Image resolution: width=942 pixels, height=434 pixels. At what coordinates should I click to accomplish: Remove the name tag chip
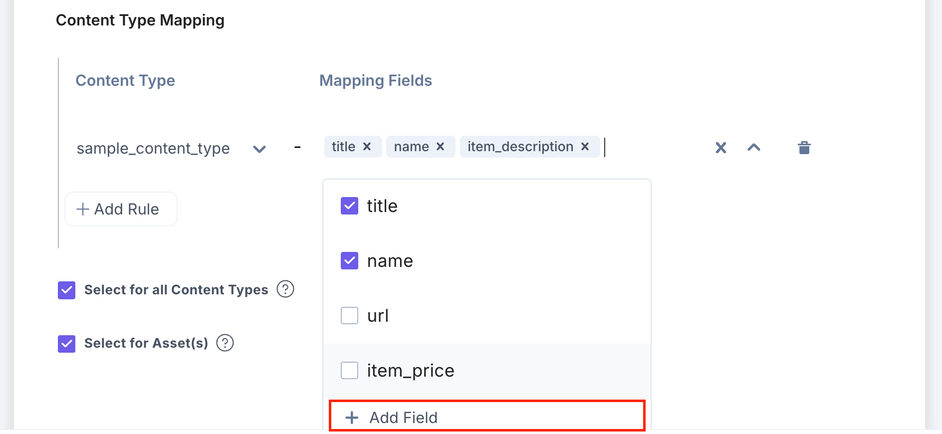(440, 147)
